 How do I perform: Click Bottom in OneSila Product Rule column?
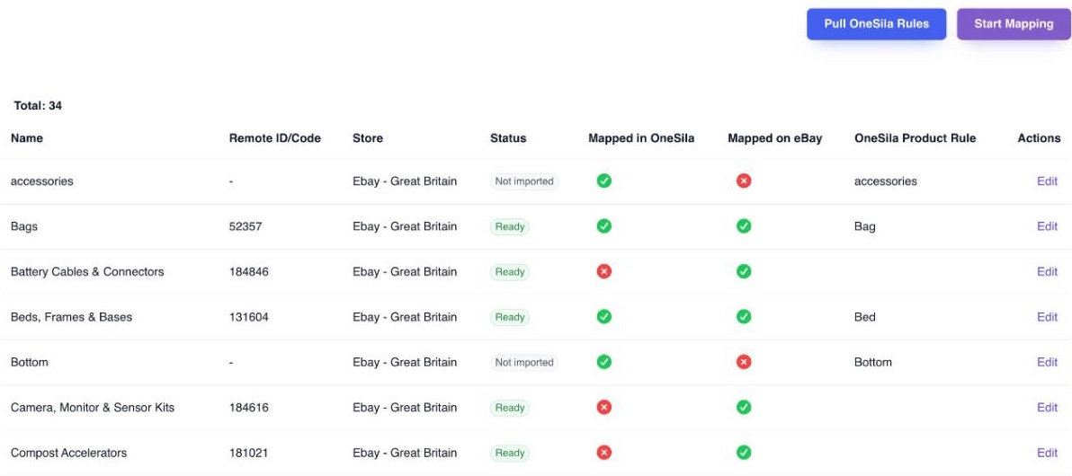[873, 362]
